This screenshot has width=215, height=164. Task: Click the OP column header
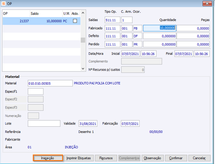(x=16, y=13)
